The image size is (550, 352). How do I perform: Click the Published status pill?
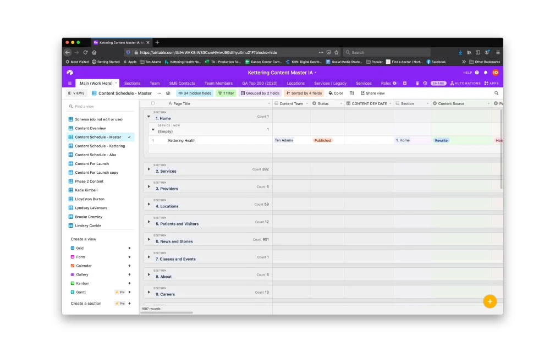coord(322,141)
